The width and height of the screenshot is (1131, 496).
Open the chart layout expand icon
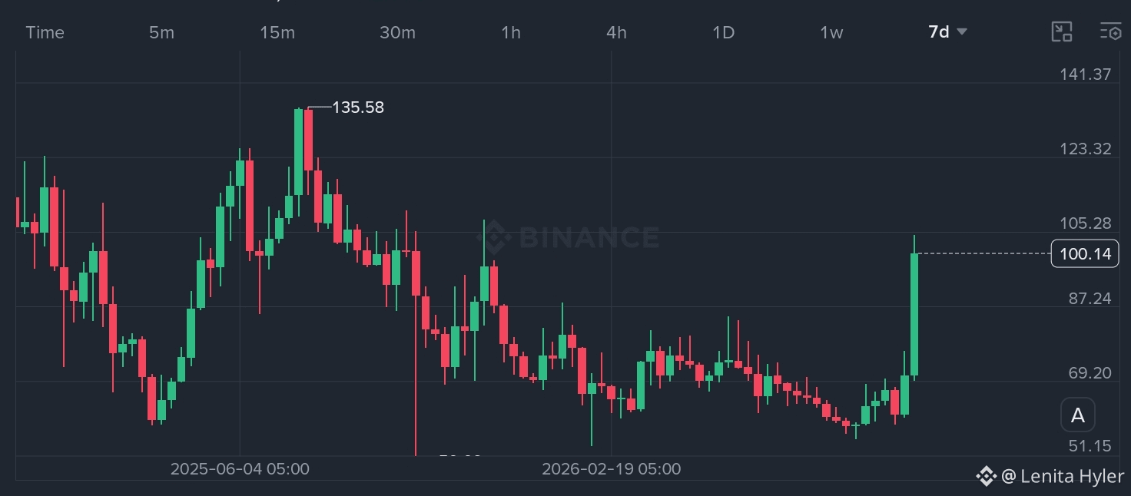1062,31
